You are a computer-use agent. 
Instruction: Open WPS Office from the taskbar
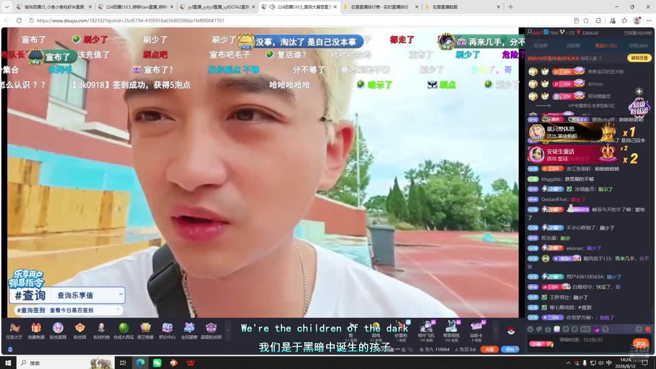[x=191, y=363]
